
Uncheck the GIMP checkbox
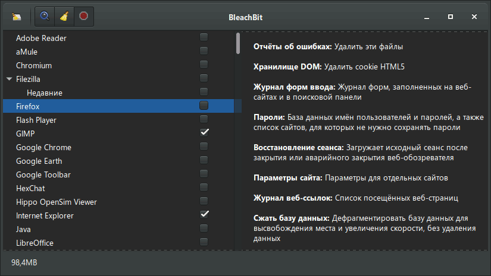(204, 132)
